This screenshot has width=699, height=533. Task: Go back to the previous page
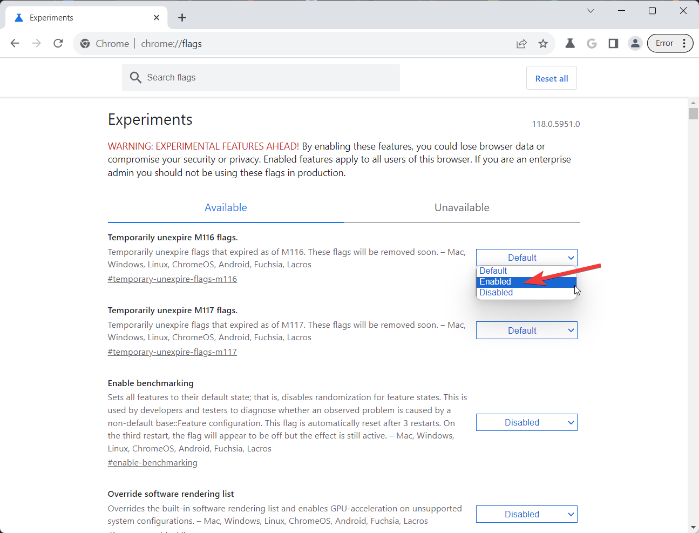(15, 43)
